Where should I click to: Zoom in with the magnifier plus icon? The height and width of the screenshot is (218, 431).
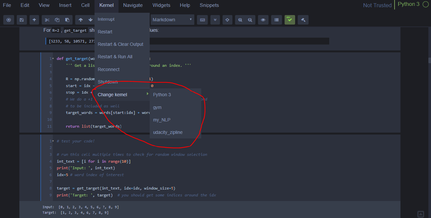[240, 20]
